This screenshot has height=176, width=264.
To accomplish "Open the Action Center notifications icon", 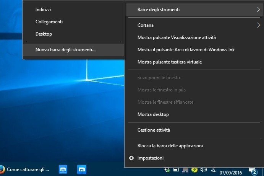I will click(252, 170).
